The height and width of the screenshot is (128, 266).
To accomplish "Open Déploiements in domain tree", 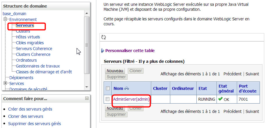I will [21, 78].
